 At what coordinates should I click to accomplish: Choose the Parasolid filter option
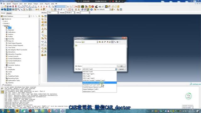click(100, 85)
